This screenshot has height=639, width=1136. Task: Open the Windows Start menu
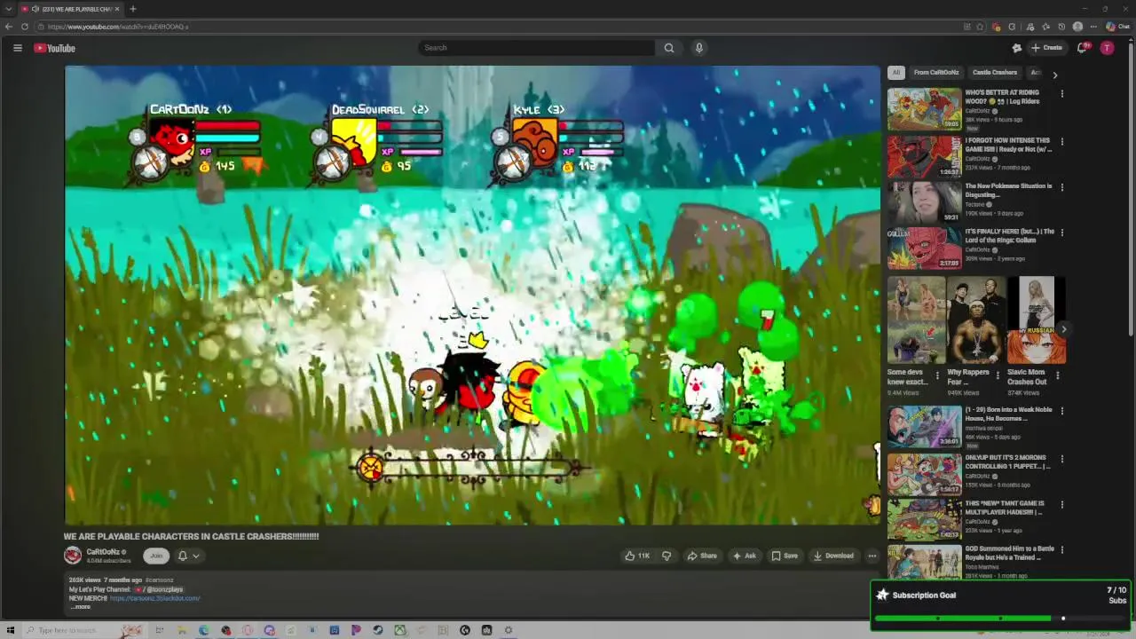[x=10, y=630]
